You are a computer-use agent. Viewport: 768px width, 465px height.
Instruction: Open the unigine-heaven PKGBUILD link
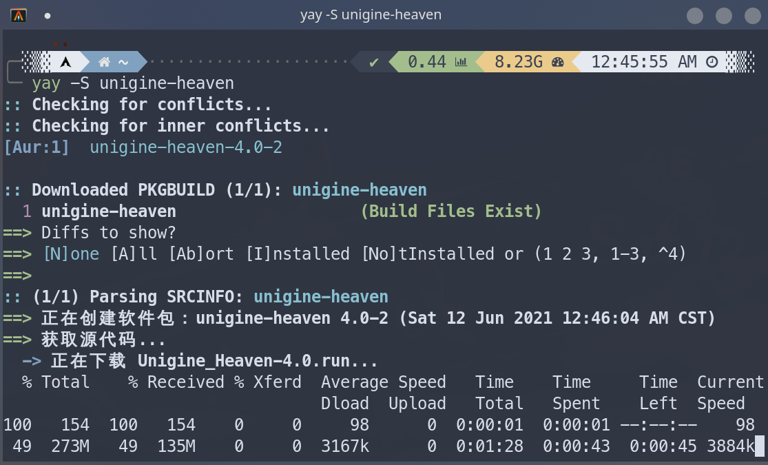pos(359,189)
